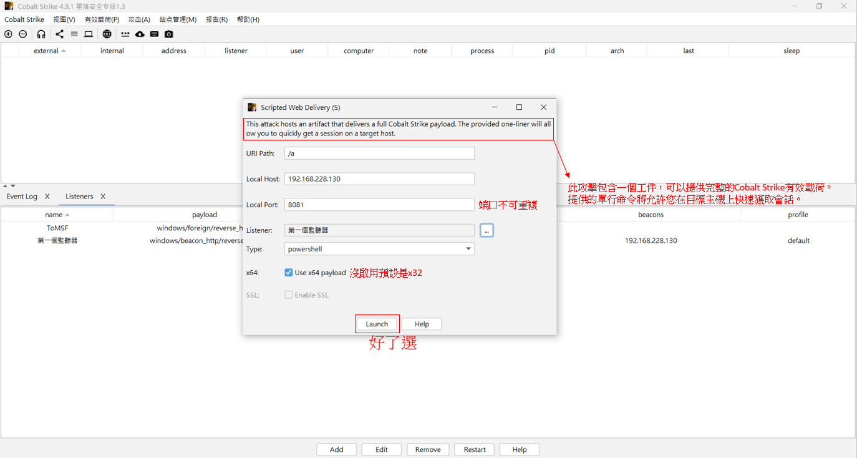Sort sessions by the external column
The image size is (857, 458).
click(x=50, y=51)
